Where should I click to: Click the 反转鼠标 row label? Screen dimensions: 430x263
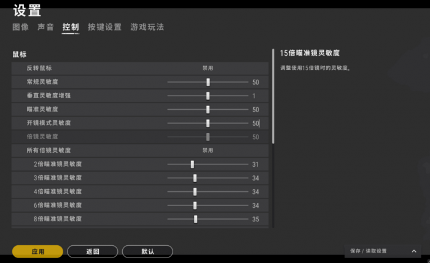39,68
